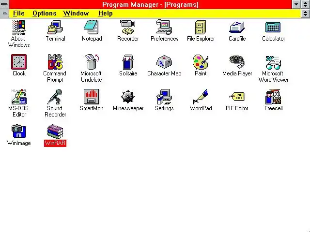Restore the Programs group window
310x232 pixels.
[306, 14]
